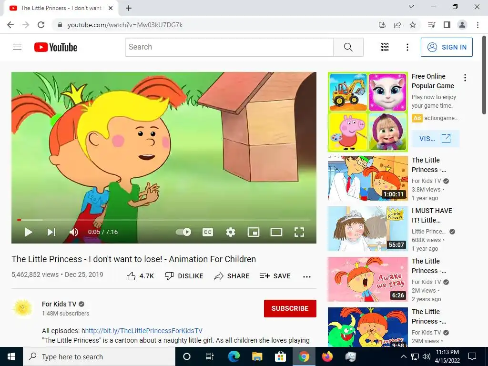Subscribe to For Kids TV channel
The width and height of the screenshot is (488, 366).
[x=290, y=308]
